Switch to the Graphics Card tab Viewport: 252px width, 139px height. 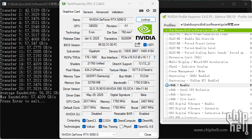coord(71,12)
